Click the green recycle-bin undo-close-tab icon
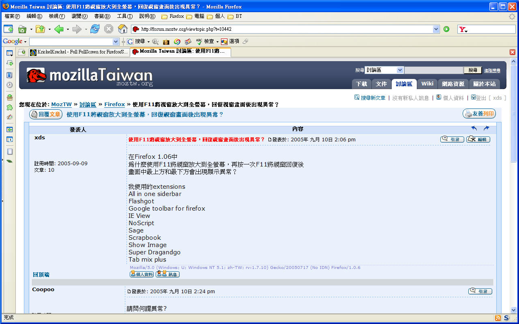This screenshot has height=324, width=519. (x=22, y=29)
